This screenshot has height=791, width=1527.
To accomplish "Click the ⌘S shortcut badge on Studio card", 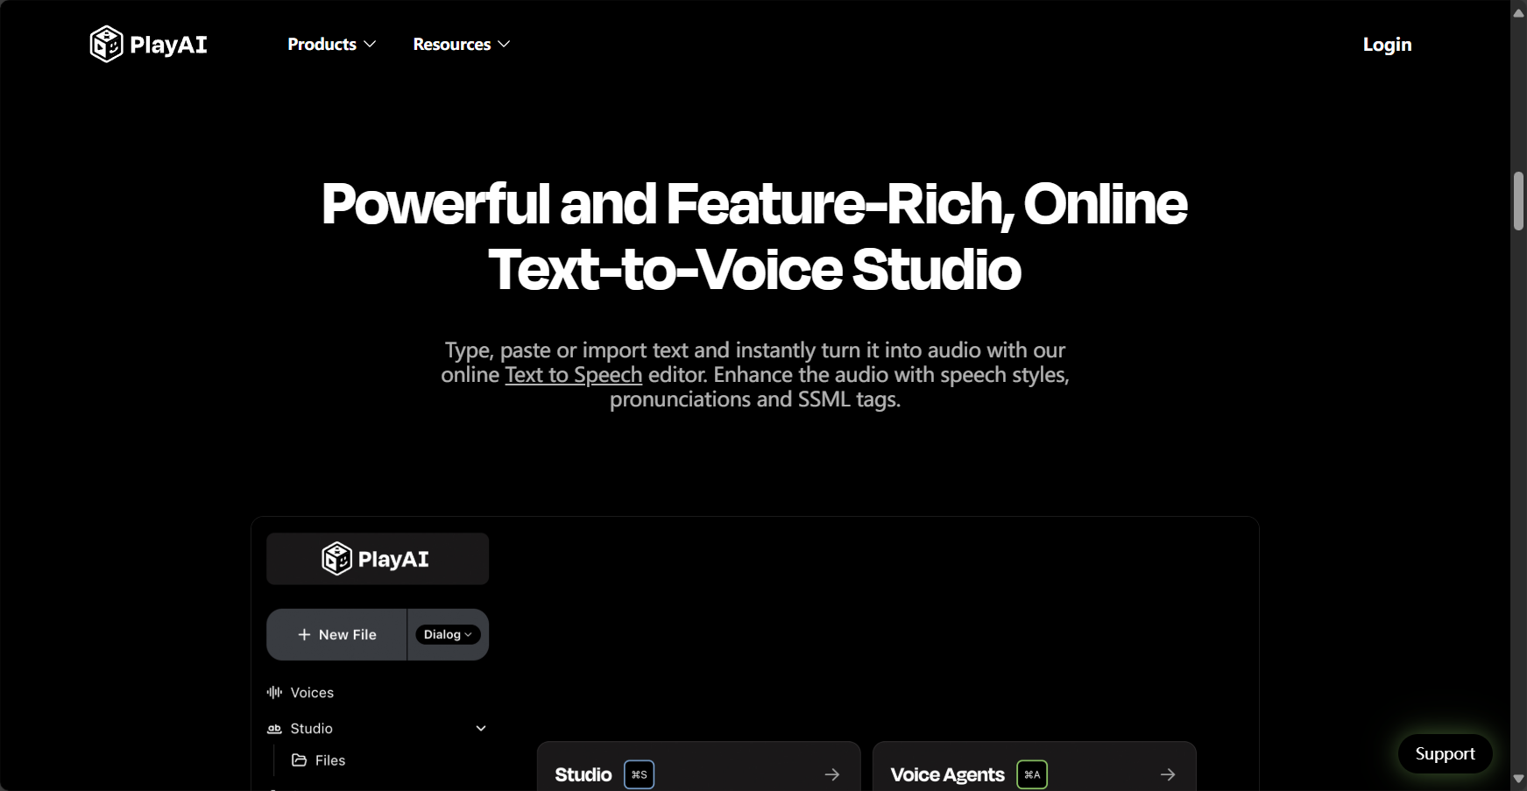I will (x=640, y=774).
